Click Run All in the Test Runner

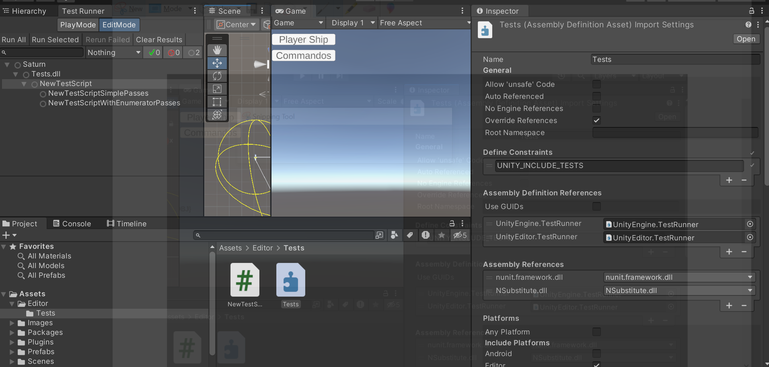[x=13, y=39]
